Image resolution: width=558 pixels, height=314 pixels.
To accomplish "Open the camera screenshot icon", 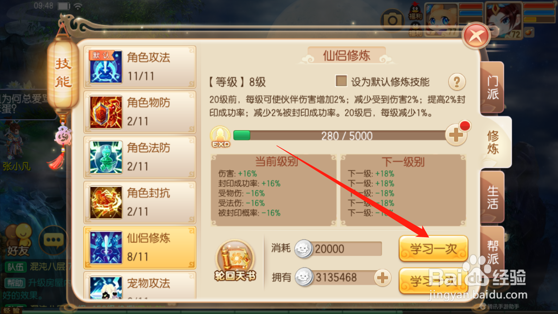I will (x=392, y=21).
